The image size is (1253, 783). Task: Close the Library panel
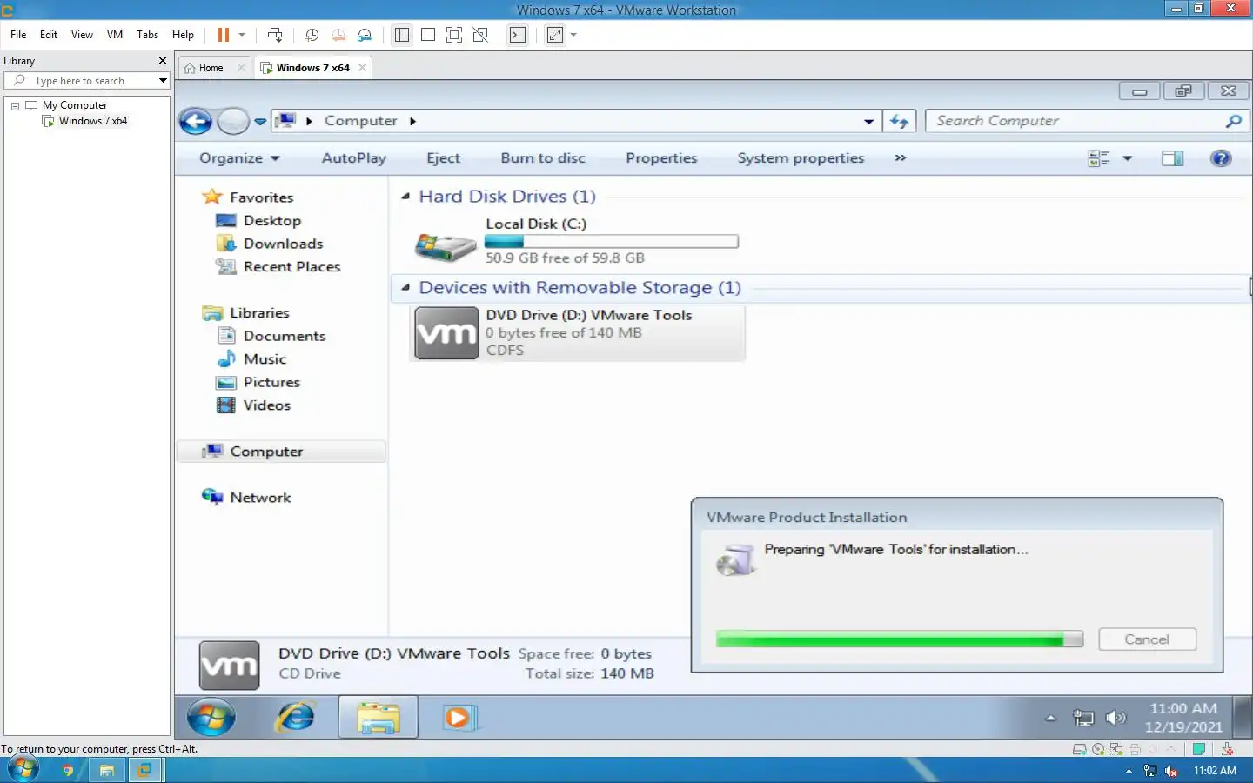163,61
